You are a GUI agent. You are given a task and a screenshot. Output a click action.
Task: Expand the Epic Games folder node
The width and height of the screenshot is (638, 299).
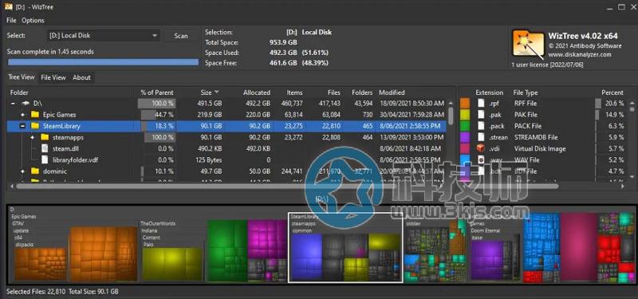(x=23, y=115)
